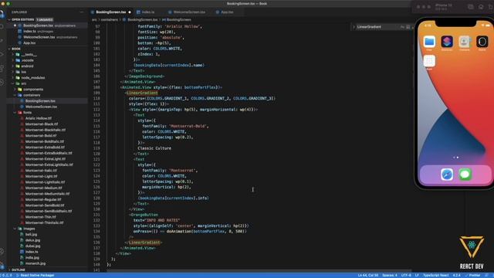
Task: Click LF end-of-line setting in status bar
Action: tap(417, 275)
